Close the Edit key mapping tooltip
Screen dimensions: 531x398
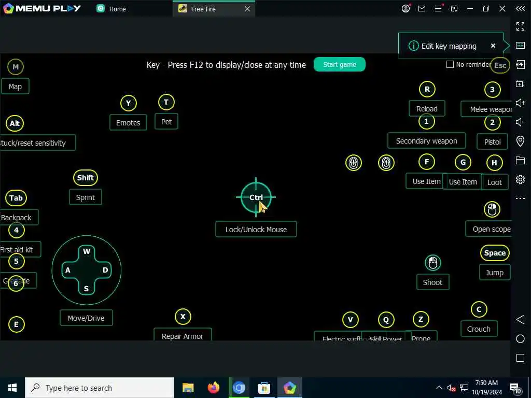coord(493,46)
